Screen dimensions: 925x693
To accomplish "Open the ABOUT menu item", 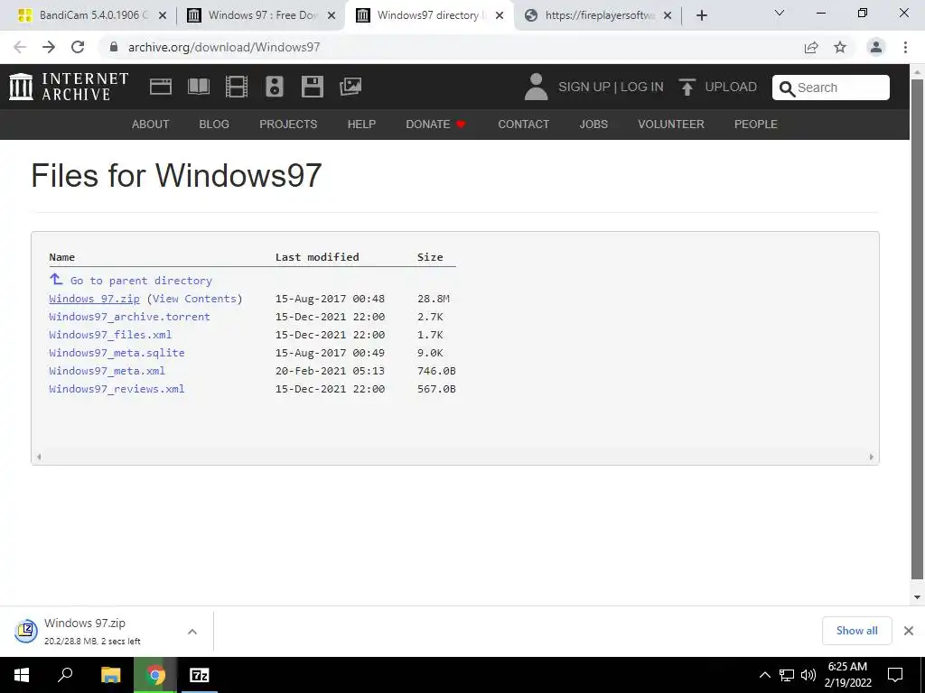I will tap(151, 125).
